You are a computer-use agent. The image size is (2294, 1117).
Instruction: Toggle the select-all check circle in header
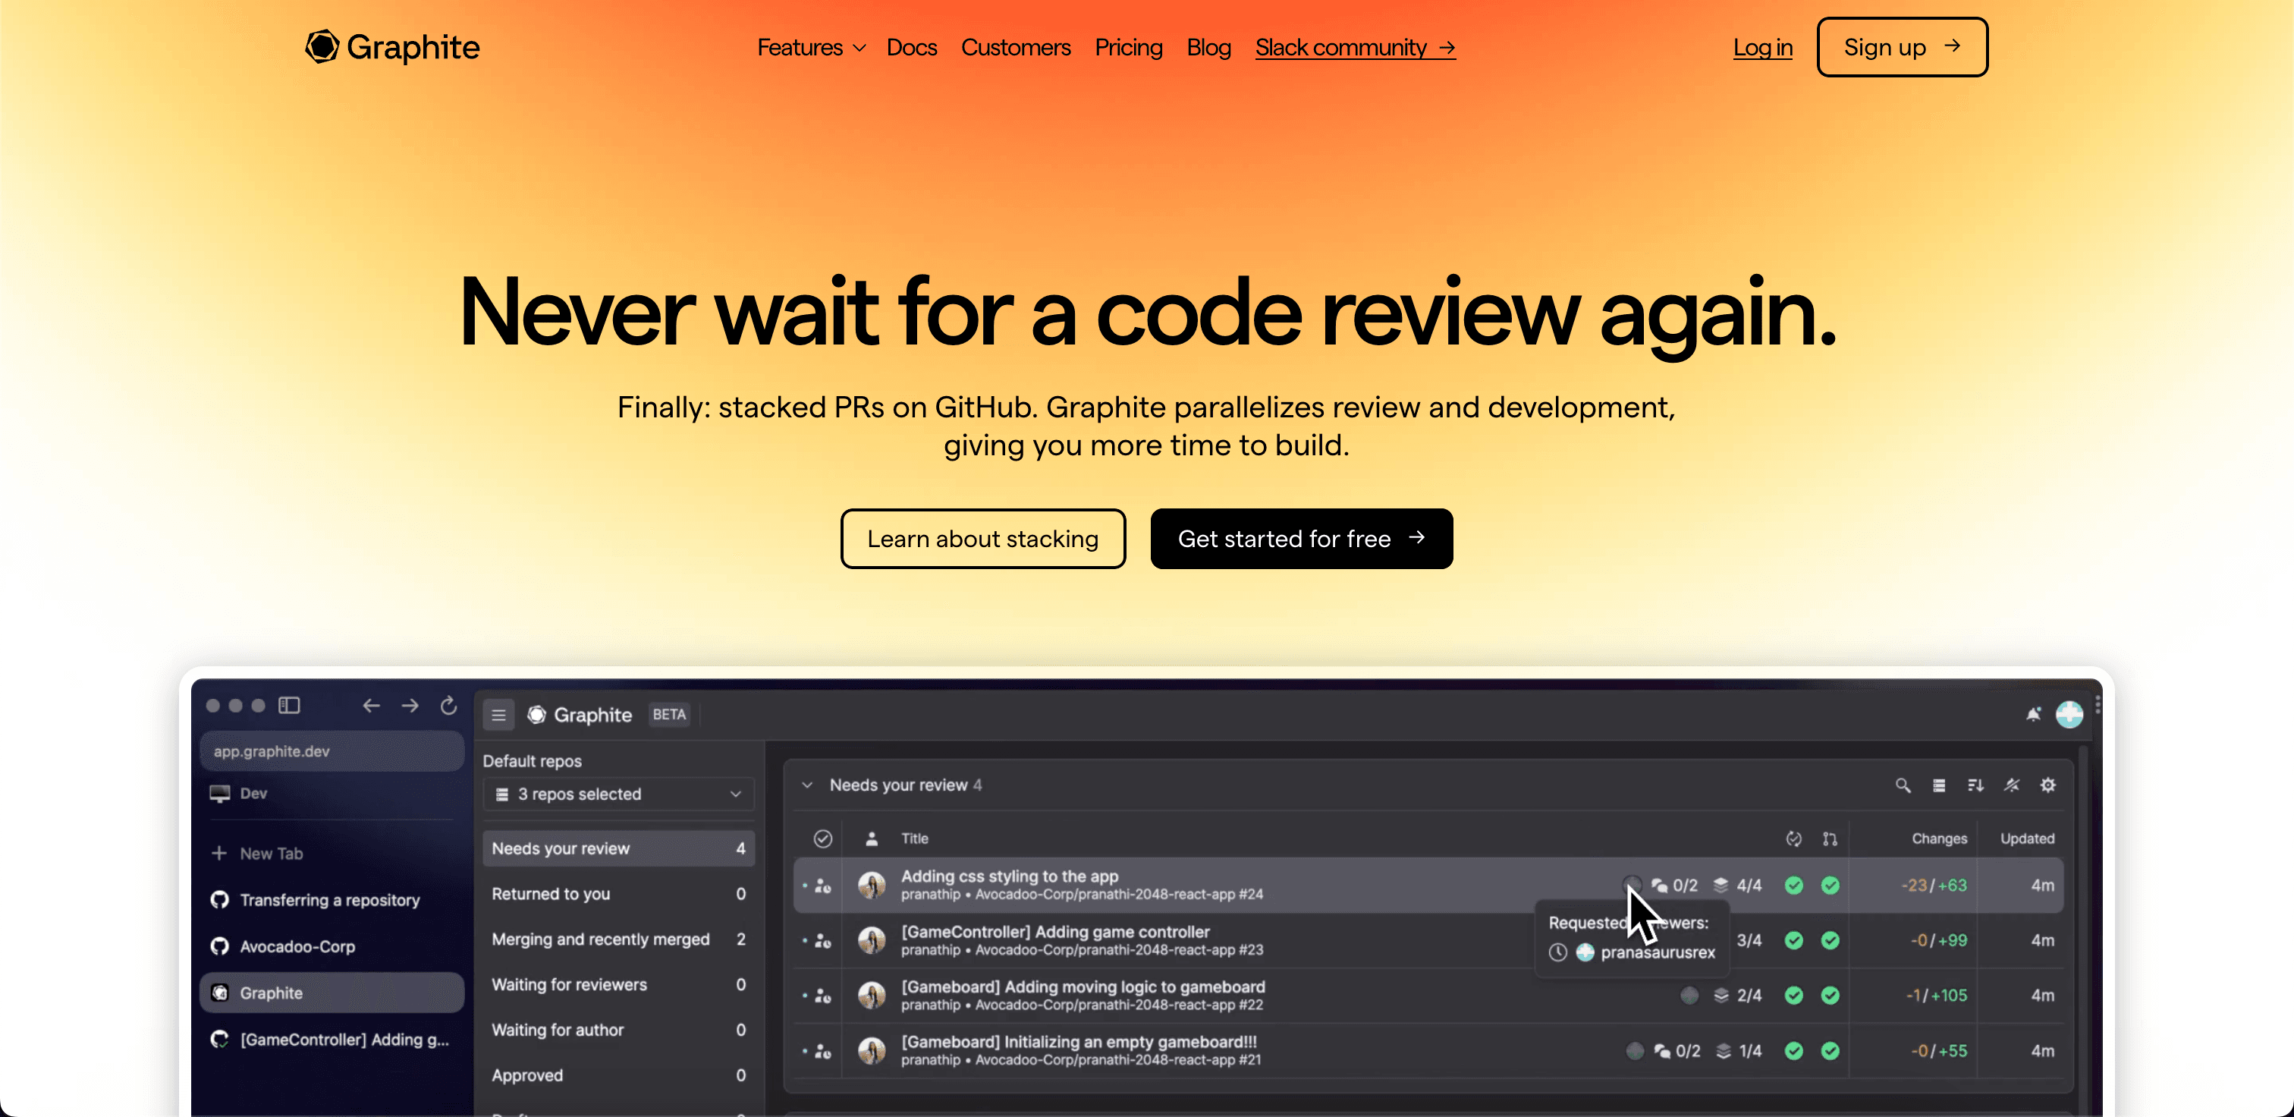823,839
